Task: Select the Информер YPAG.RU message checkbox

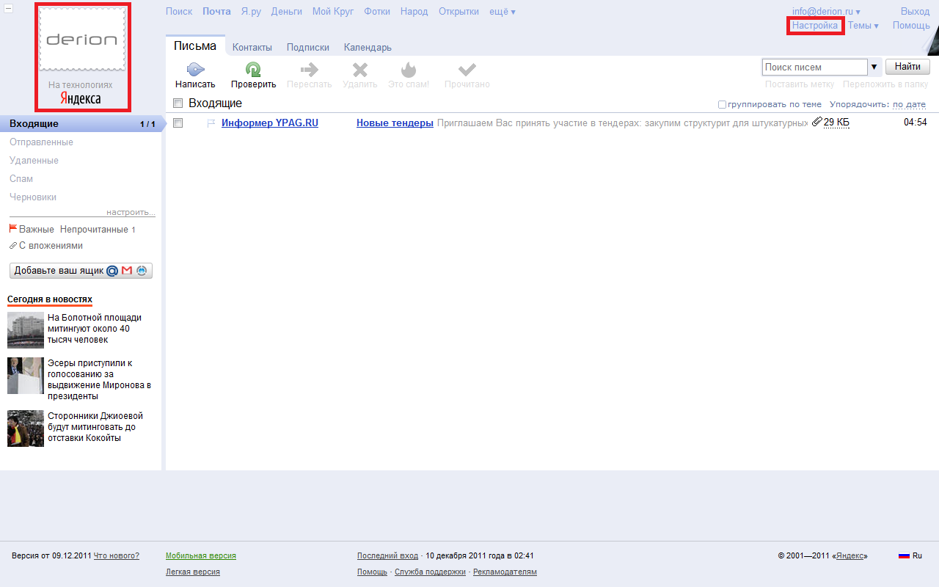Action: tap(178, 123)
